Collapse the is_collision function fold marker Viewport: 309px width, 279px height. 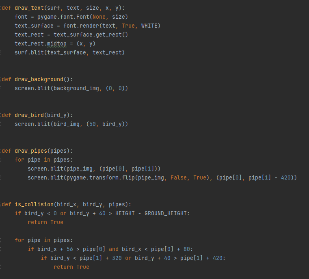click(x=1, y=204)
